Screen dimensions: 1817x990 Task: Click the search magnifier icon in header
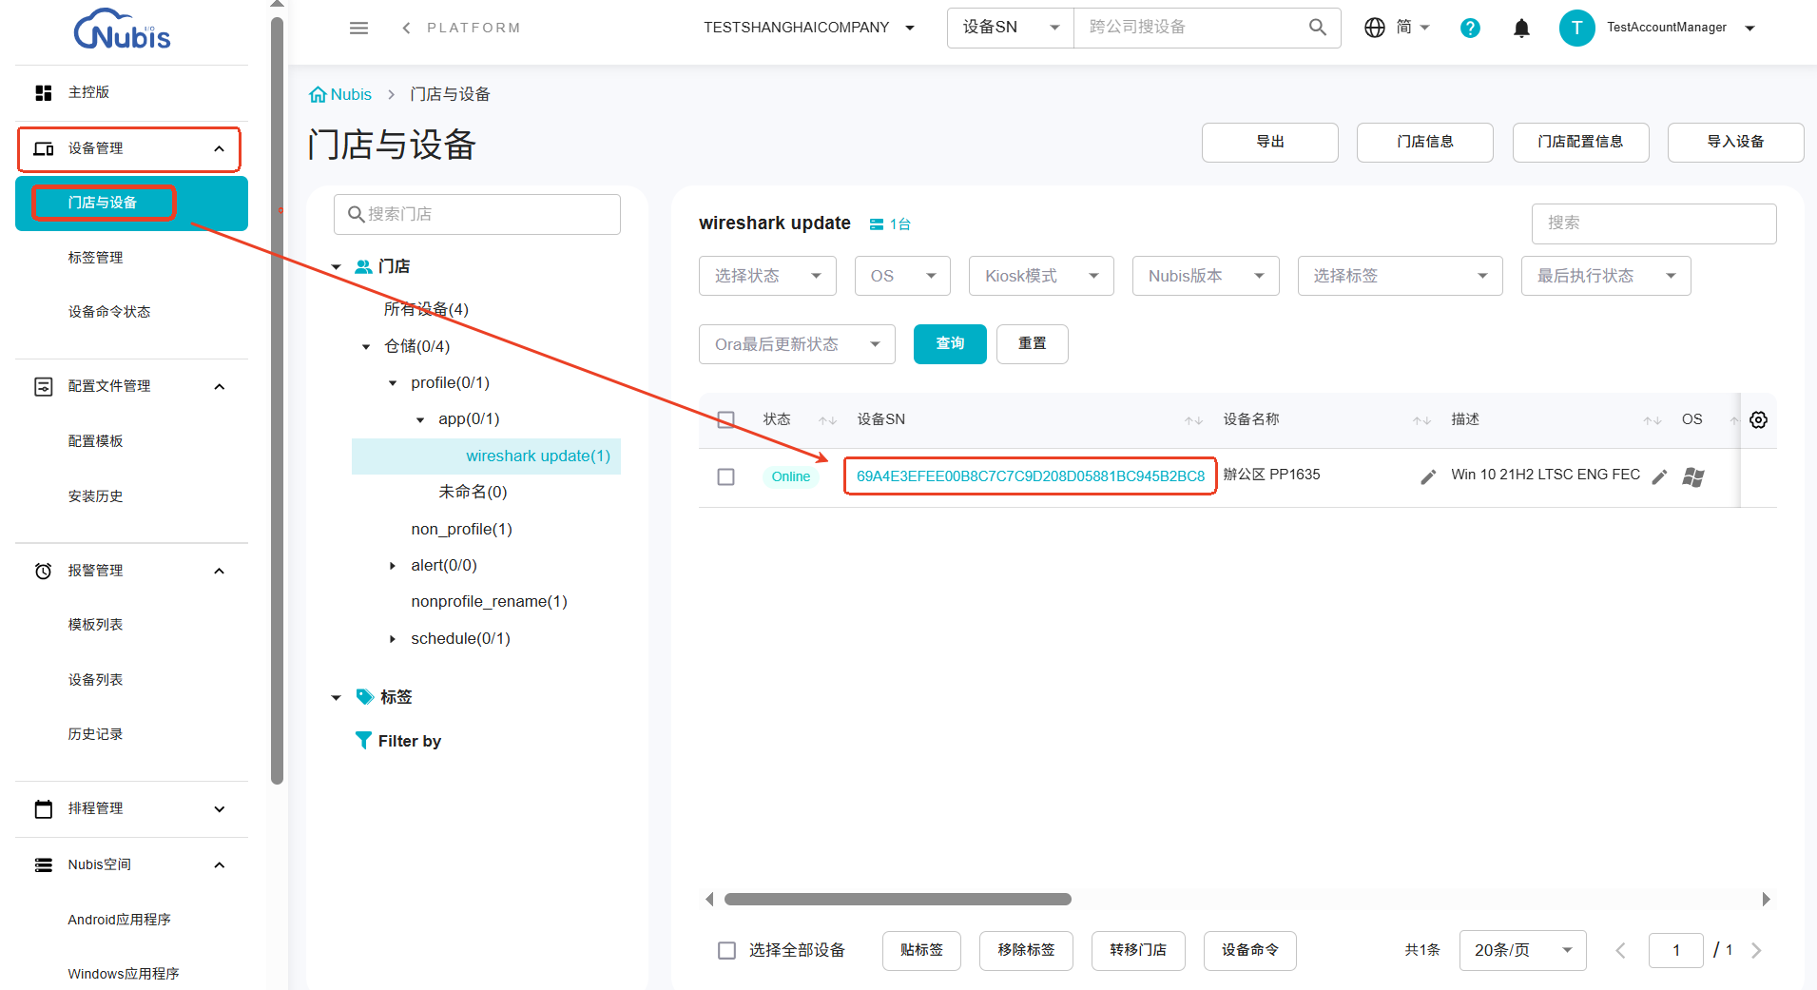[x=1317, y=28]
